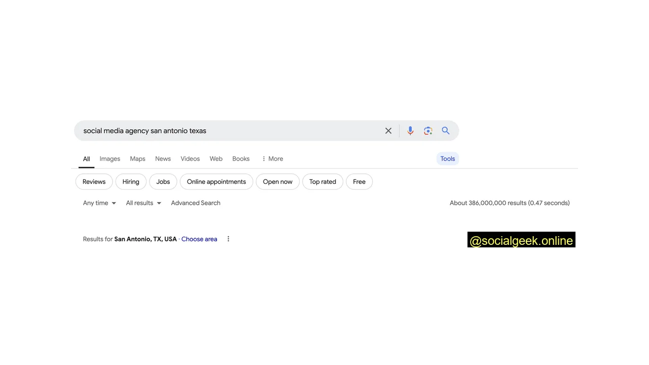
Task: Start voice search with microphone icon
Action: (x=410, y=131)
